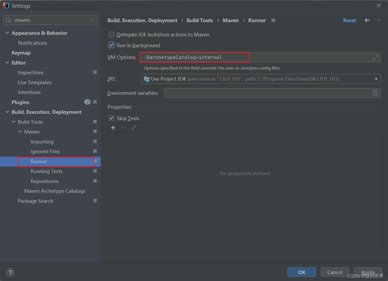
Task: Toggle Run in background checkbox
Action: (111, 45)
